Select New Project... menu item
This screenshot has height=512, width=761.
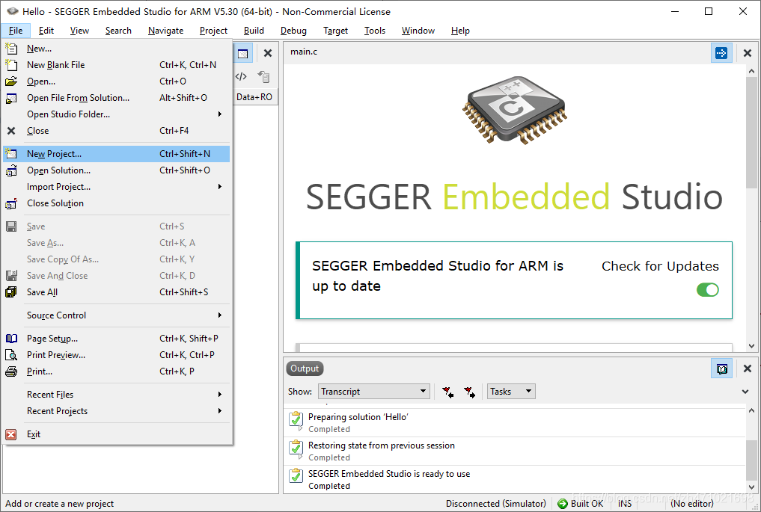pos(117,154)
